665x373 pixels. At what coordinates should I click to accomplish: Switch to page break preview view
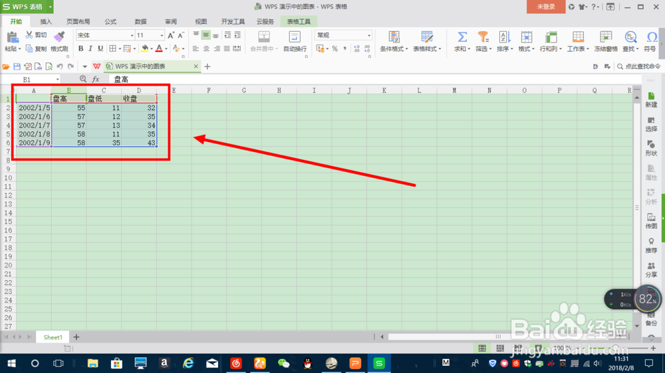(518, 348)
